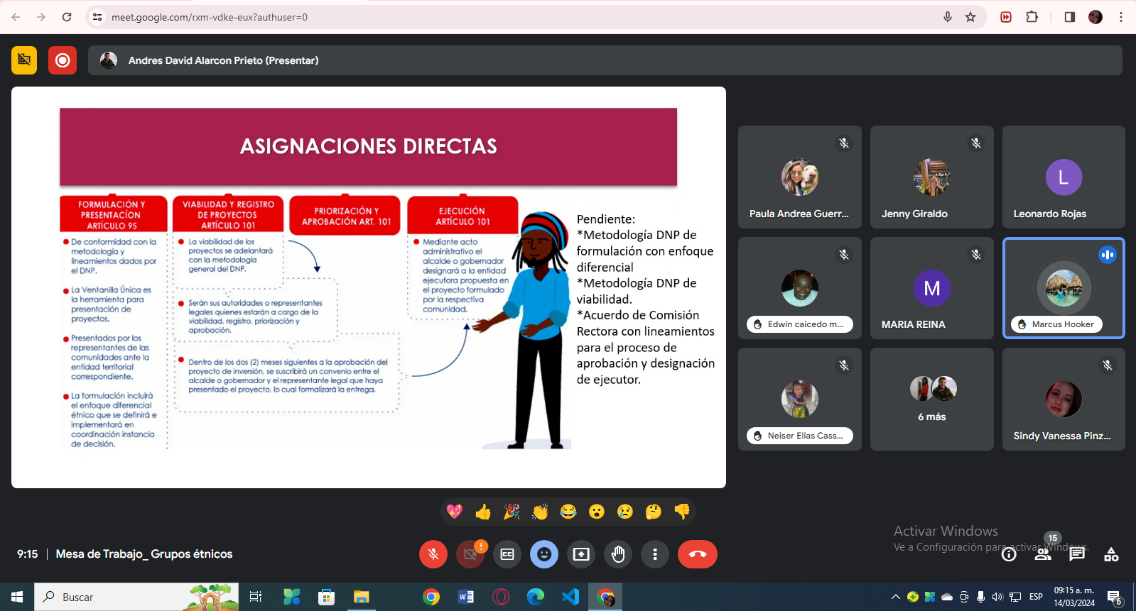Send the surprised face reaction
The height and width of the screenshot is (611, 1136).
coord(597,511)
